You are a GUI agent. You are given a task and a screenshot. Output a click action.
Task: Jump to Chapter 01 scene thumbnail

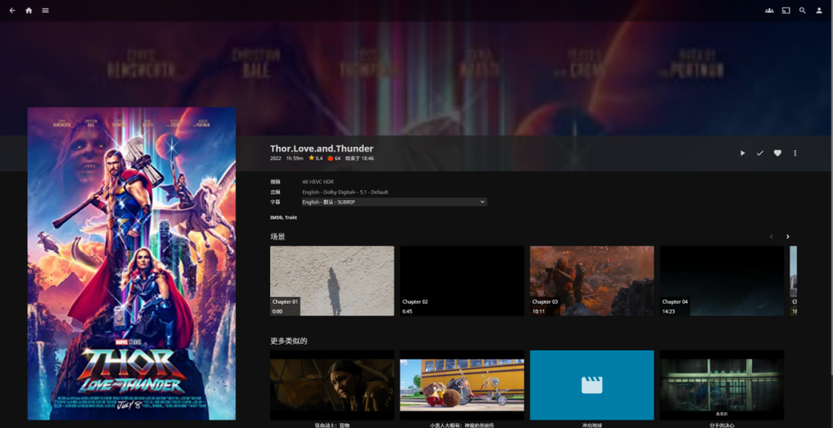point(332,280)
